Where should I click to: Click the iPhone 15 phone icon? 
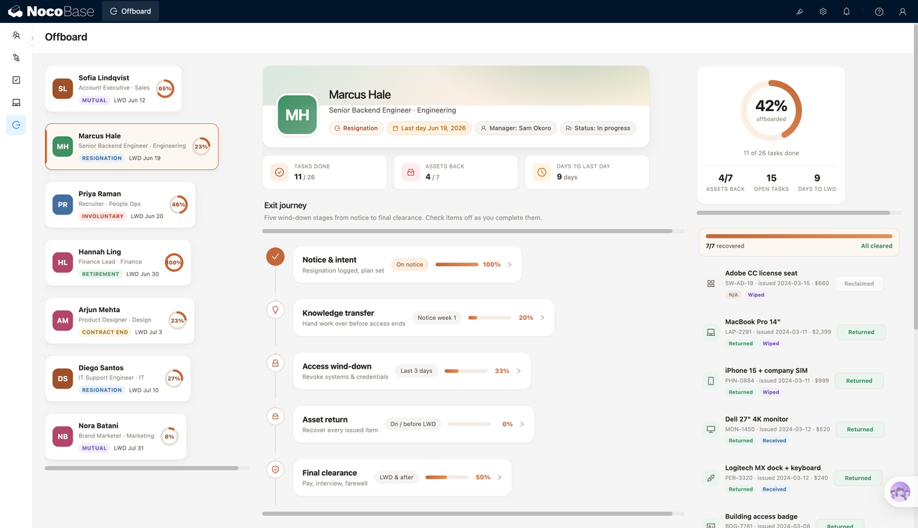711,381
